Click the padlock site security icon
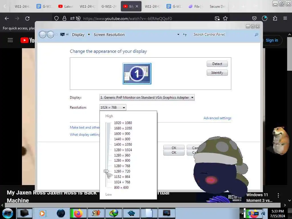This screenshot has height=219, width=292. pos(64,18)
